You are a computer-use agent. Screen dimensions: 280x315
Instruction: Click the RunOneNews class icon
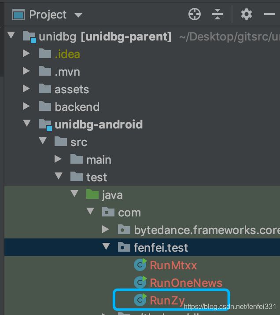[140, 282]
